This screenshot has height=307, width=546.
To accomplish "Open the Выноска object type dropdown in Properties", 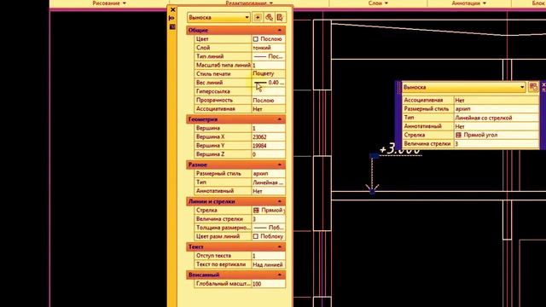I will [x=218, y=17].
